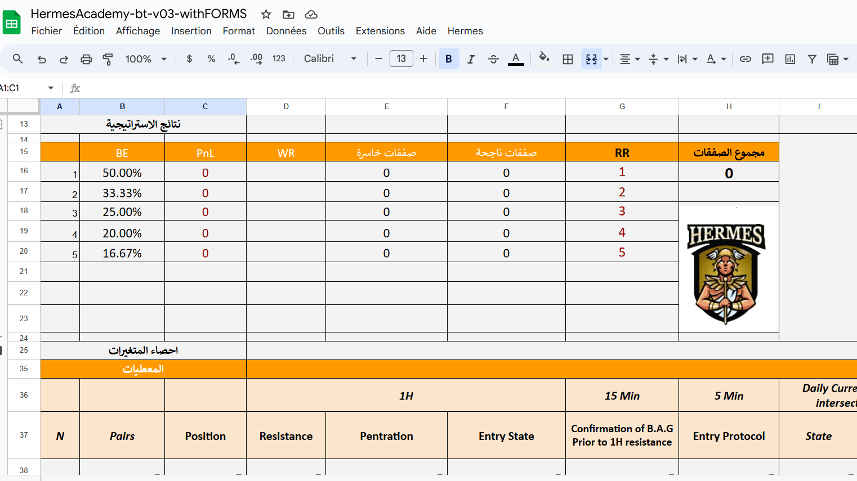Toggle Bold formatting
Image resolution: width=857 pixels, height=481 pixels.
coord(449,59)
